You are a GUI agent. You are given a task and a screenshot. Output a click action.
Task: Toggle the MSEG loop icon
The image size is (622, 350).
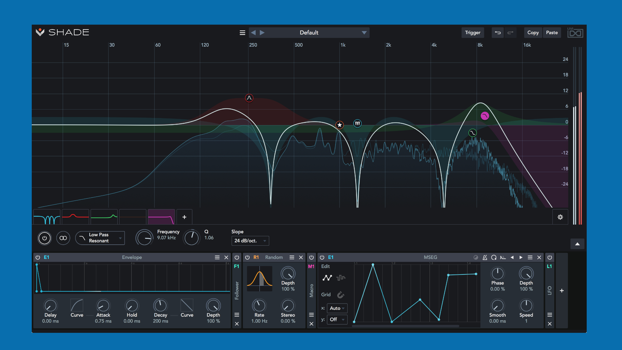point(494,257)
